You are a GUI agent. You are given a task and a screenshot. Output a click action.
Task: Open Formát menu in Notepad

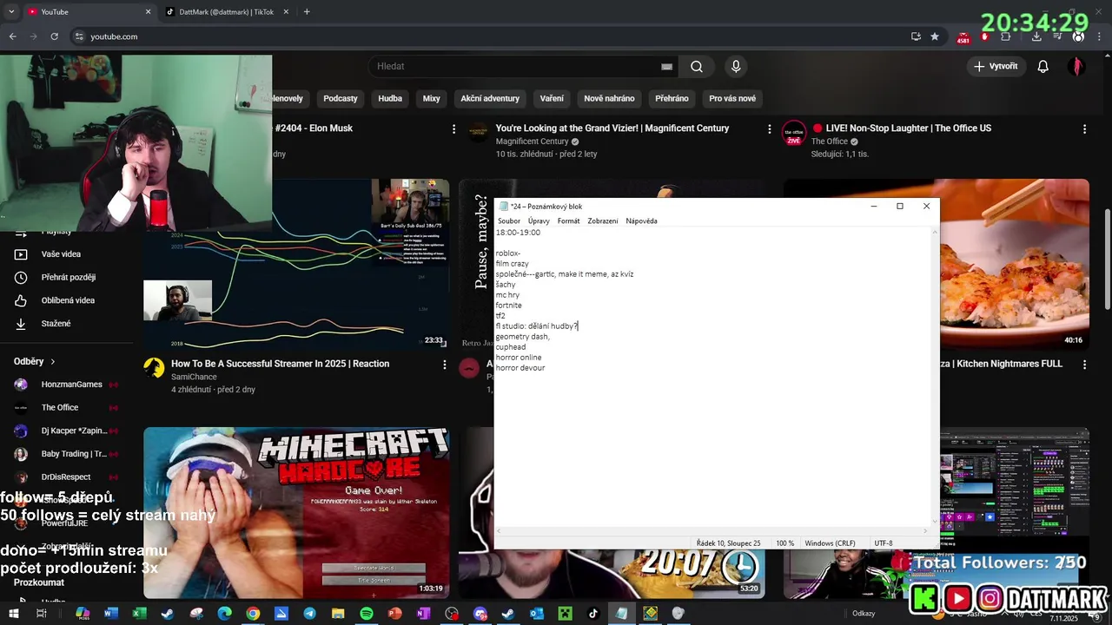point(568,221)
